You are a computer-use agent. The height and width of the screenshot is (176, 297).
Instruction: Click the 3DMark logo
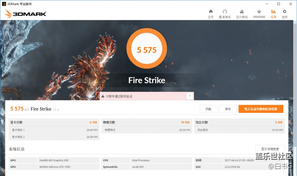(25, 14)
